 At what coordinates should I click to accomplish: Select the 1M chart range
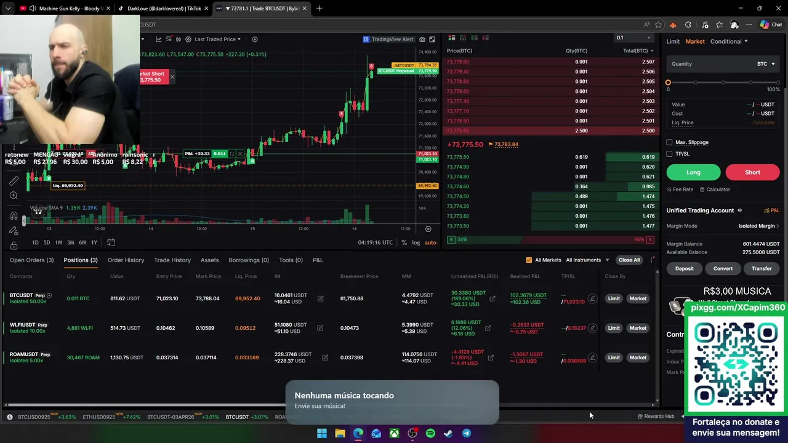(x=58, y=242)
